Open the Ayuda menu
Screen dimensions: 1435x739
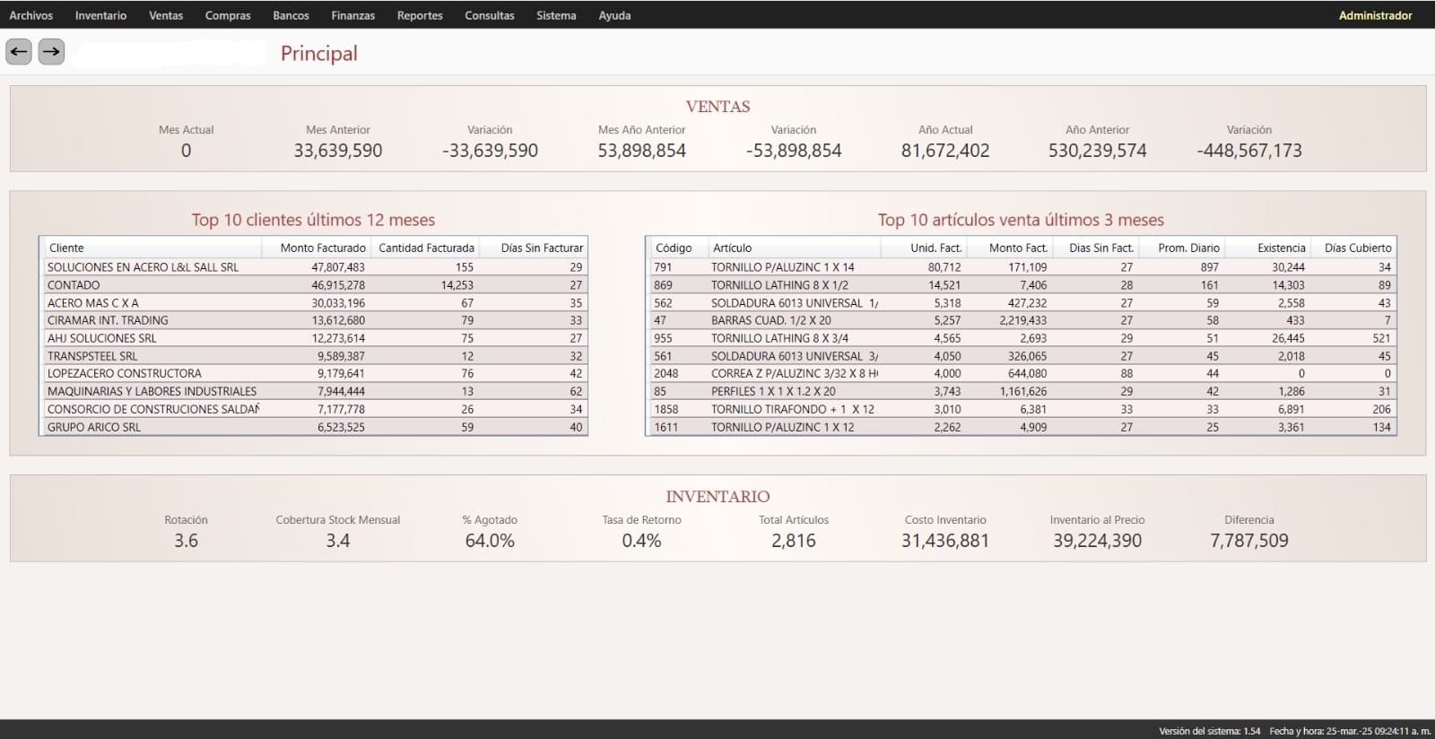tap(614, 15)
